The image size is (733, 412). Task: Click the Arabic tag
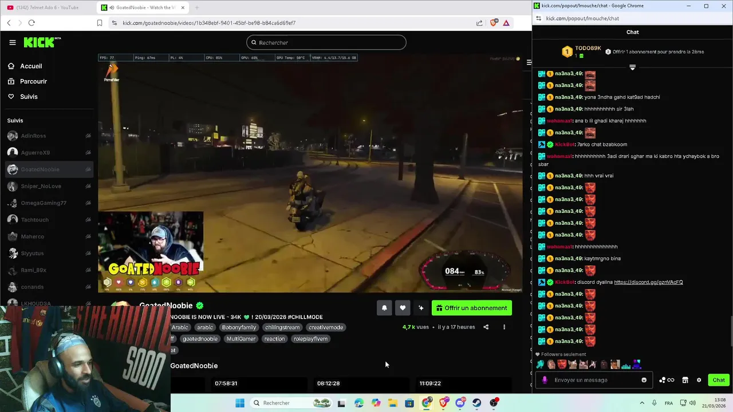tap(180, 327)
